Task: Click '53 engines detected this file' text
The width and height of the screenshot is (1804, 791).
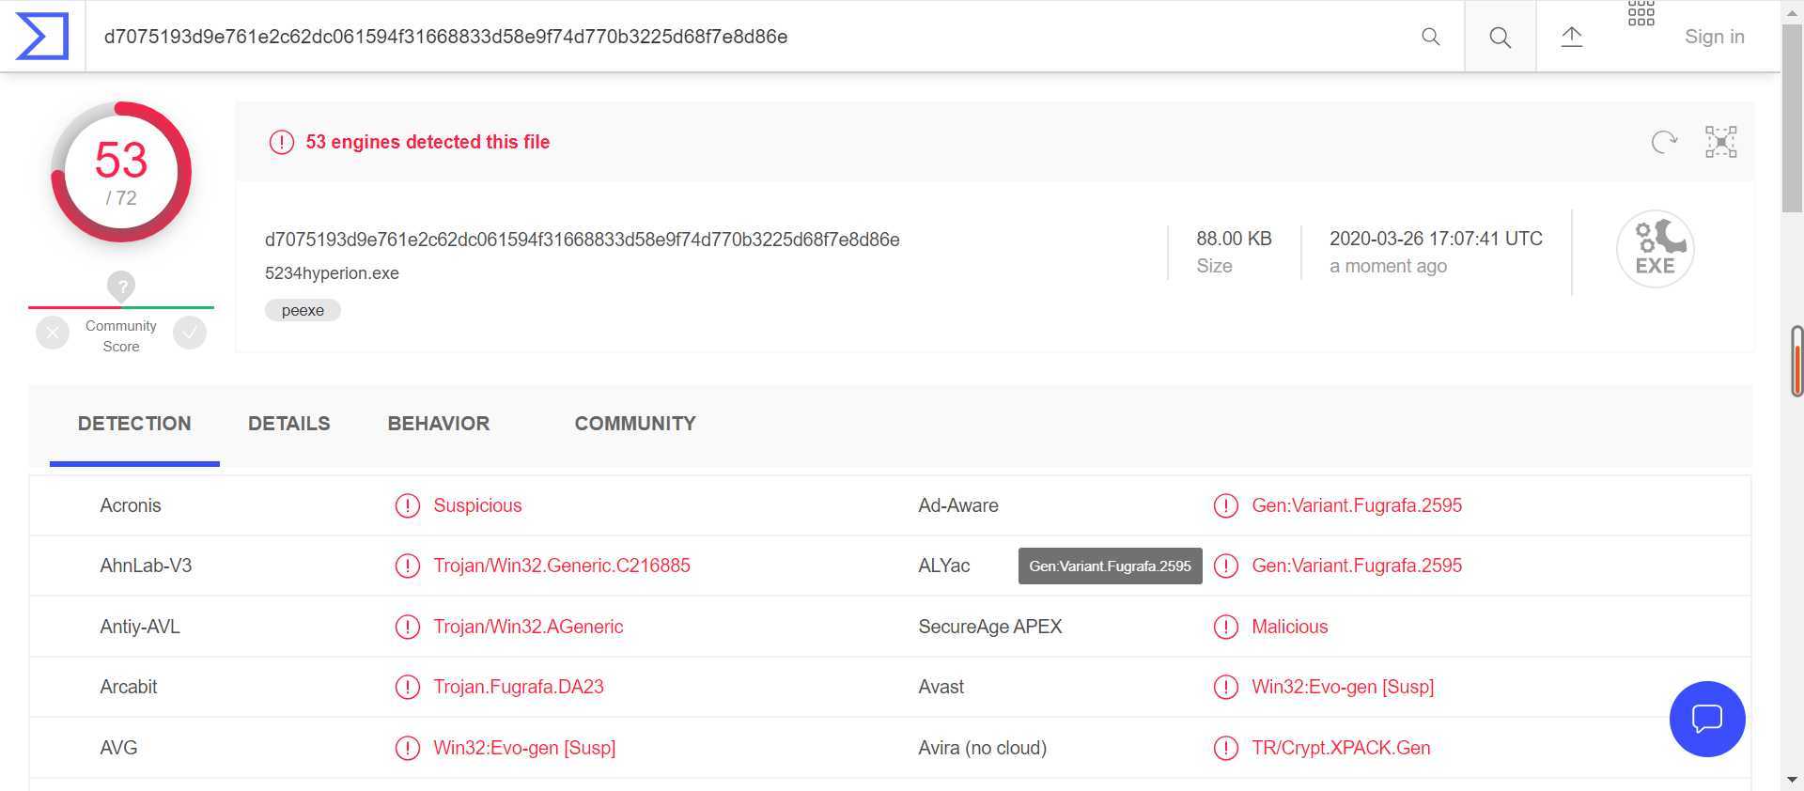Action: [x=428, y=142]
